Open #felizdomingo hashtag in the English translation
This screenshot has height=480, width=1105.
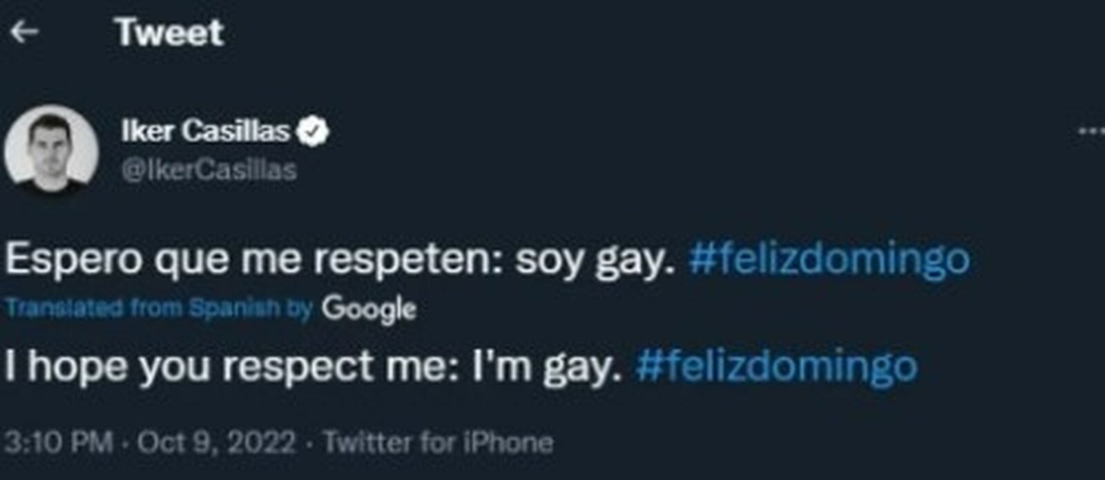776,366
